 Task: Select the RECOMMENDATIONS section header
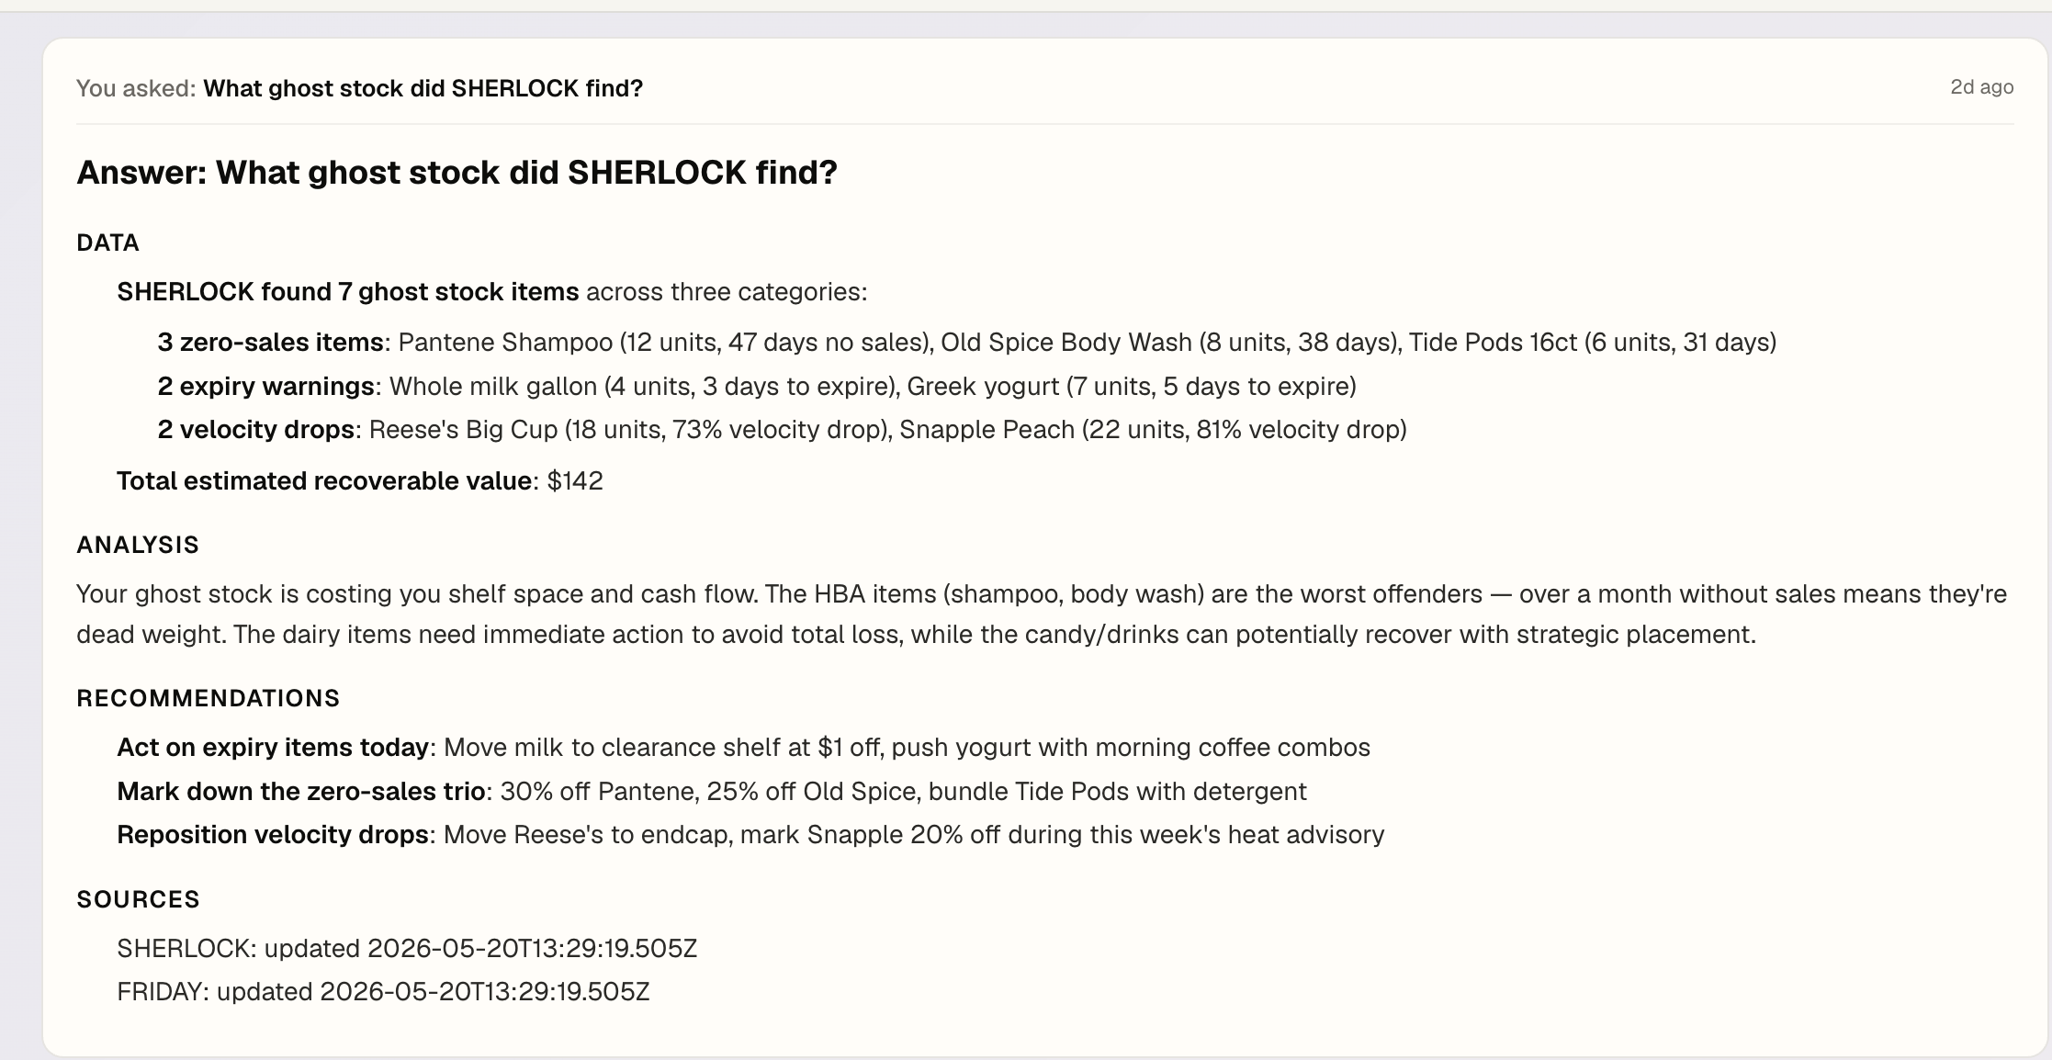[209, 698]
